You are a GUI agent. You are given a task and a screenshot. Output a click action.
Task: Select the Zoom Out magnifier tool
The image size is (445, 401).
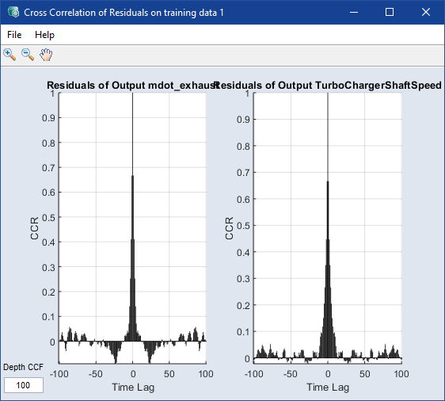coord(28,55)
